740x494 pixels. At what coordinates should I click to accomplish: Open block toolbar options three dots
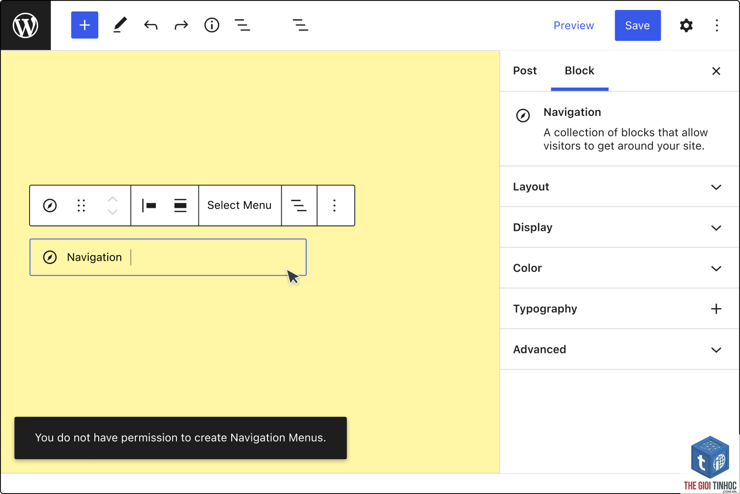coord(335,206)
